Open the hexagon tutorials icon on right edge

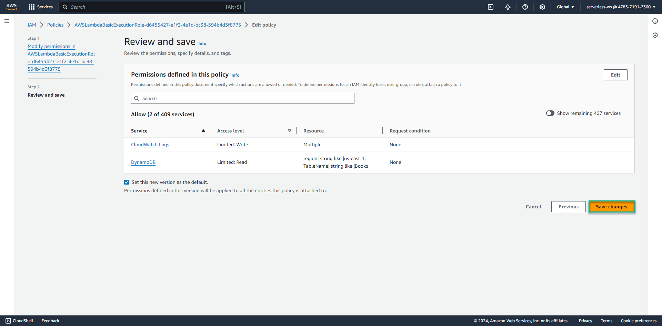(655, 35)
